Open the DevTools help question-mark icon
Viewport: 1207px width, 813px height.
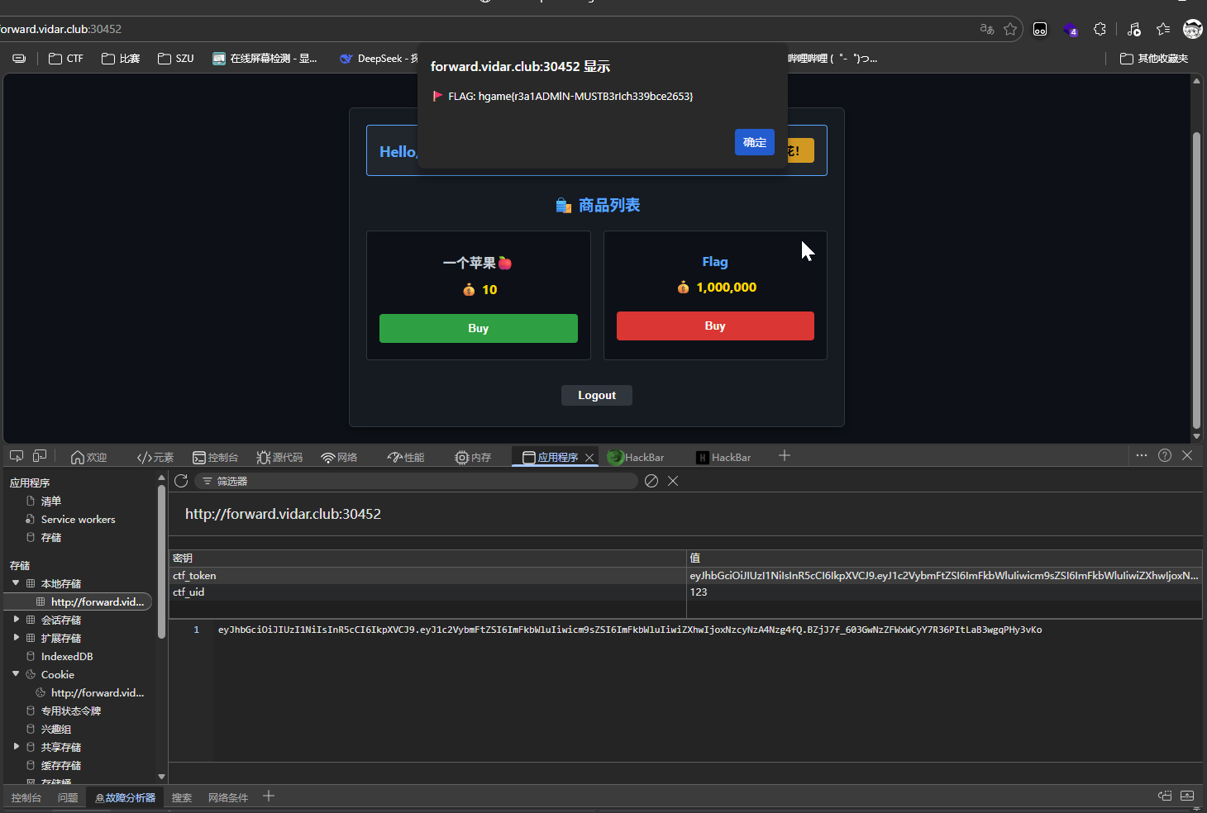[1165, 455]
